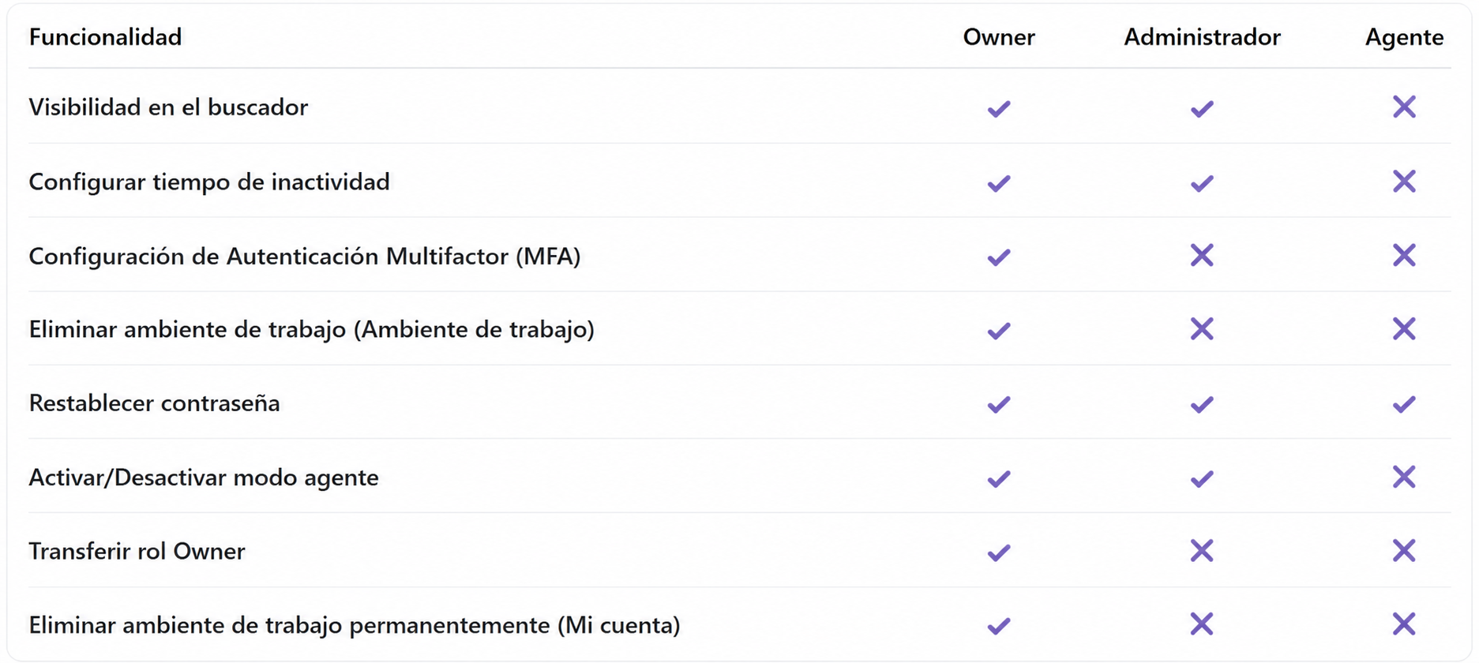Click the Transferir rol Owner label
1479x663 pixels.
137,551
